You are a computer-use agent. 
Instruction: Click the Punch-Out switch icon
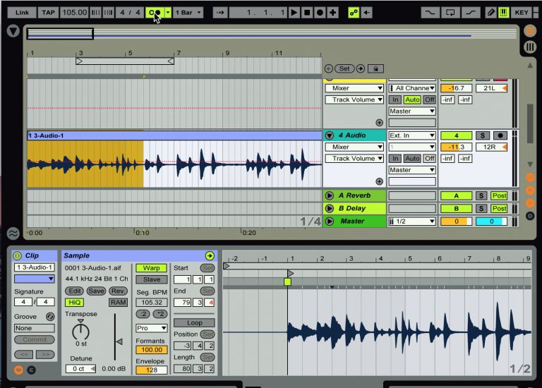coord(471,13)
